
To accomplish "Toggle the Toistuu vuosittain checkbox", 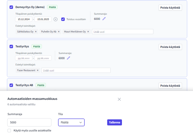I will pos(63,19).
